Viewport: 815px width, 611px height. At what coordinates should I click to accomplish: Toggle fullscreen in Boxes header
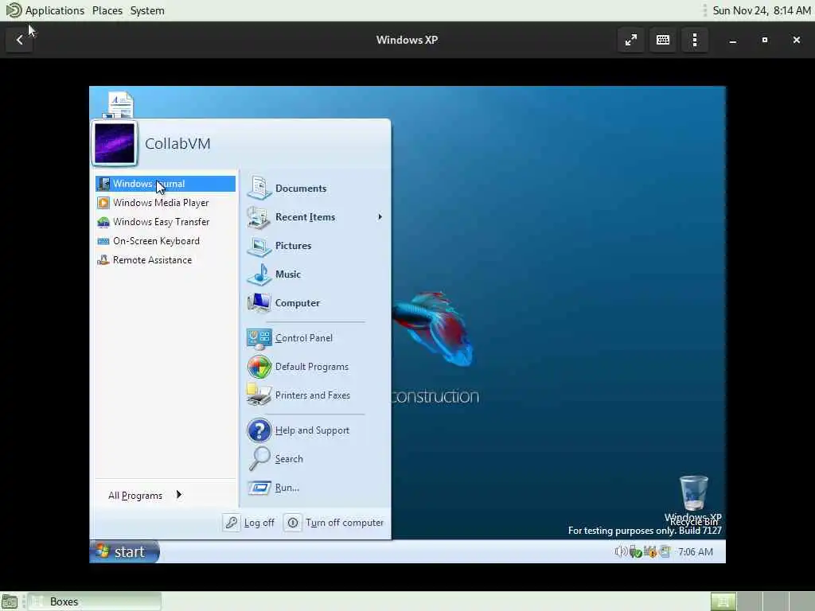[x=631, y=40]
